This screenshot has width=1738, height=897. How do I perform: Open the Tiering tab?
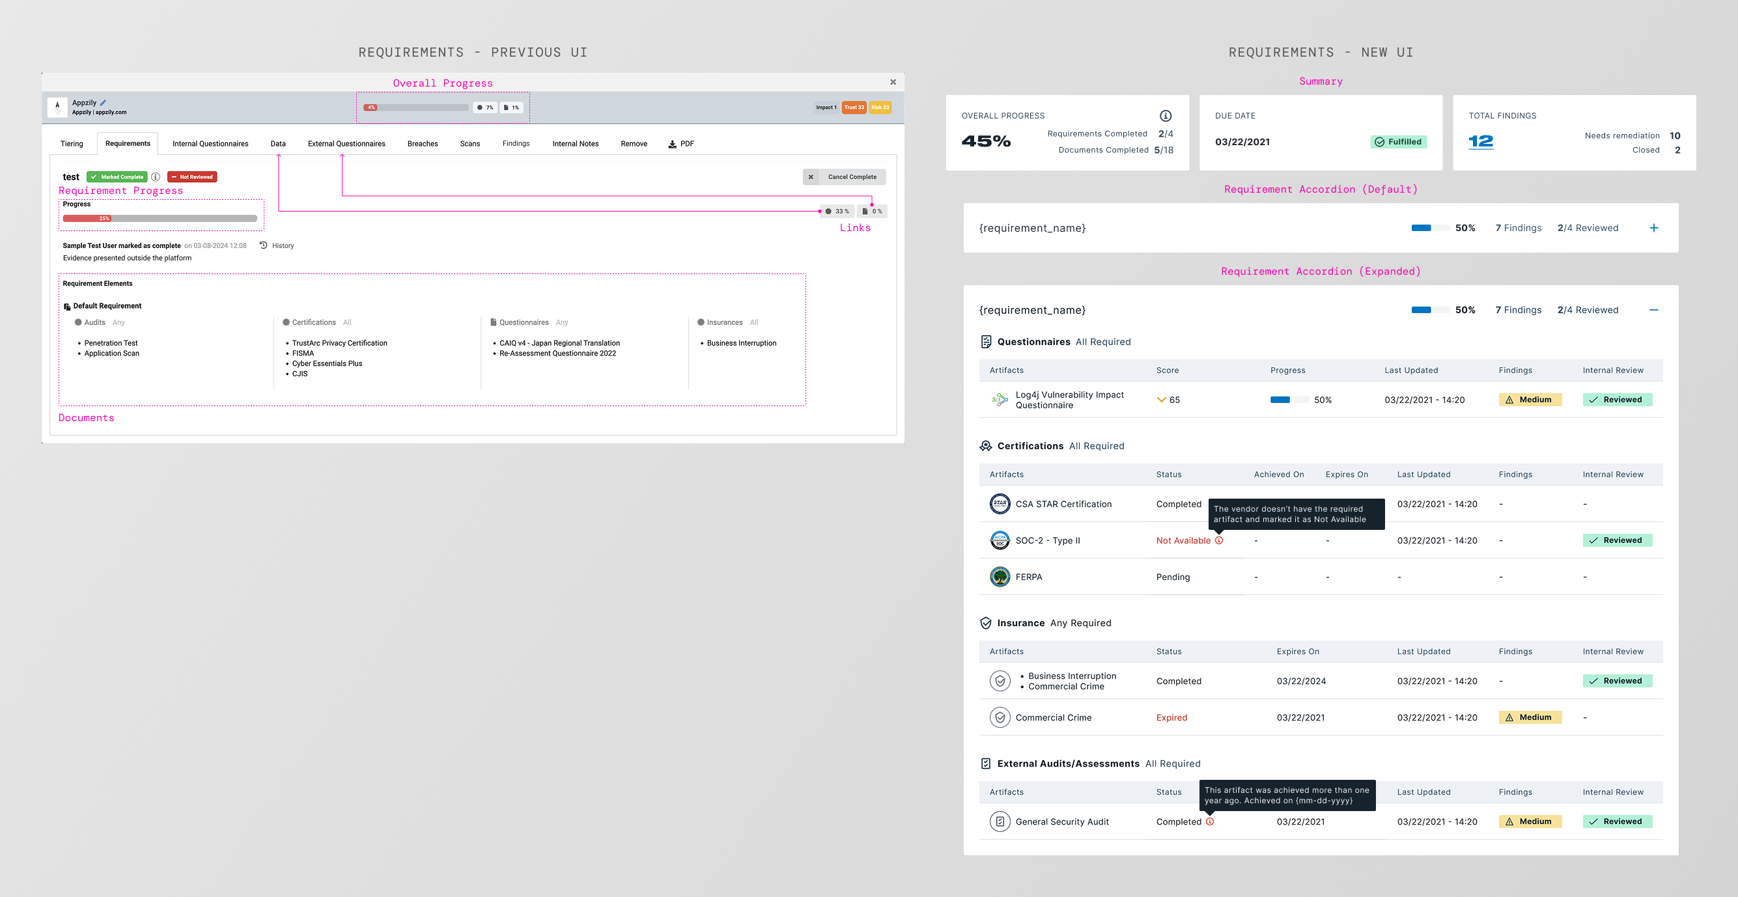[x=72, y=144]
